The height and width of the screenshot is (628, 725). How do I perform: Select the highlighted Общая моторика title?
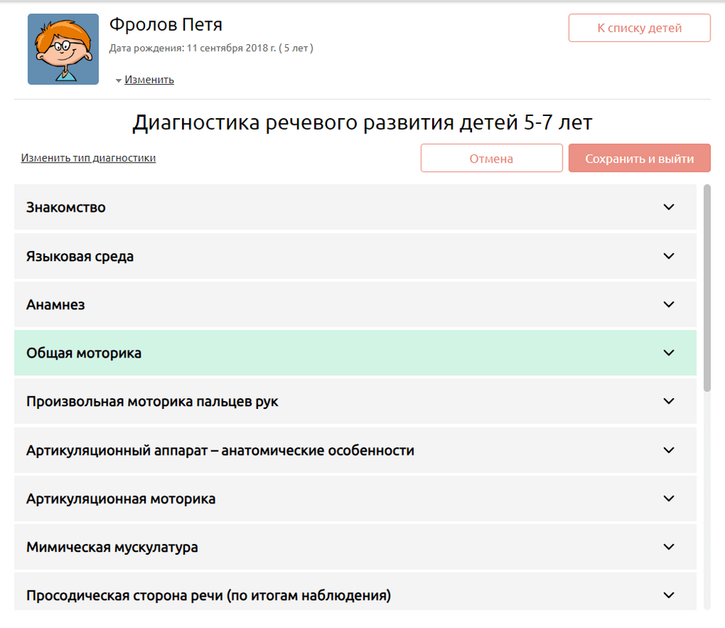tap(84, 353)
